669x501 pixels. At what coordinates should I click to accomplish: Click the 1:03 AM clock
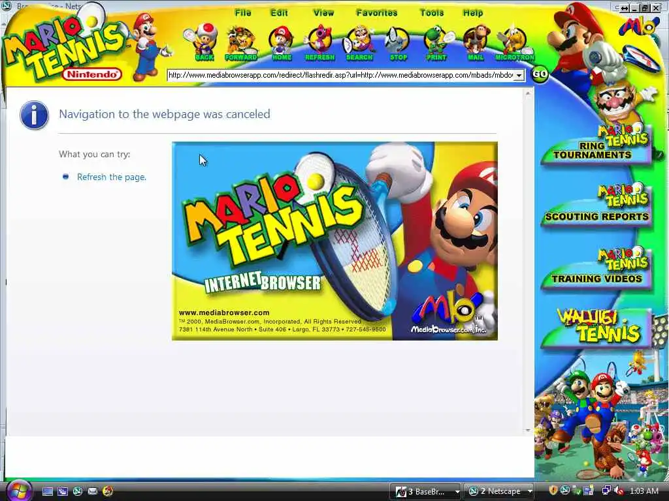(644, 491)
